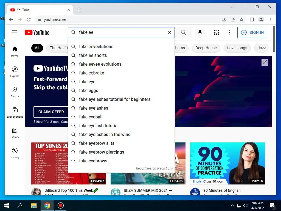This screenshot has width=281, height=211.
Task: Click the page vertical scrollbar
Action: (274, 39)
